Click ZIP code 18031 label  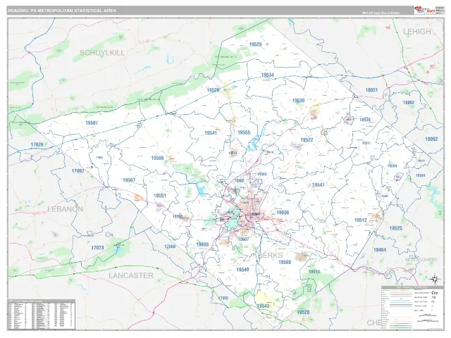371,90
